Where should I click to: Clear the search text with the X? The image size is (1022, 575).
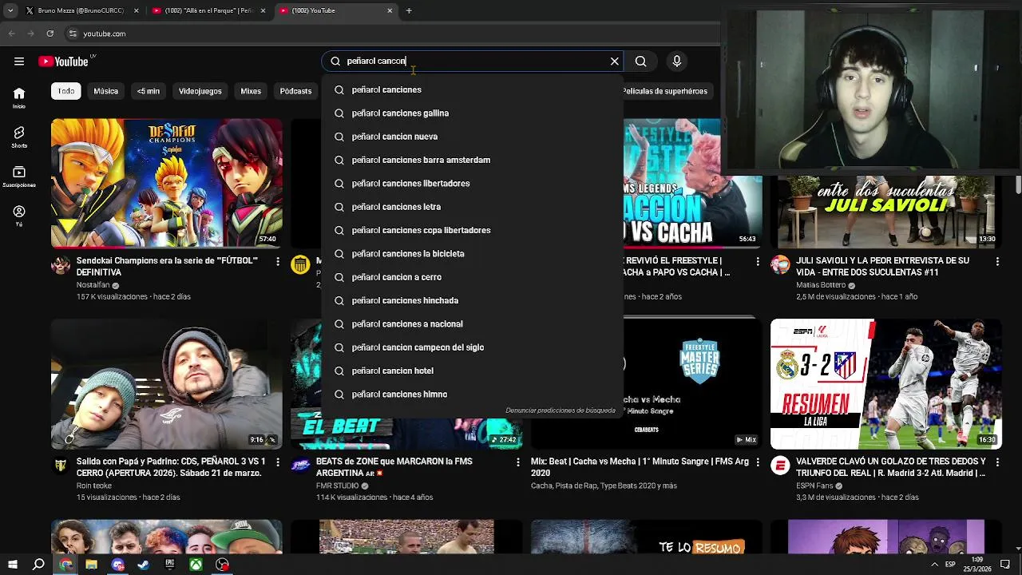click(615, 61)
